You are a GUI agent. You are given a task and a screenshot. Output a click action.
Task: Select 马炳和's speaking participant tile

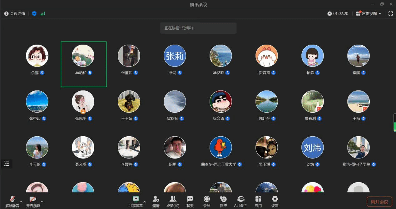click(83, 64)
